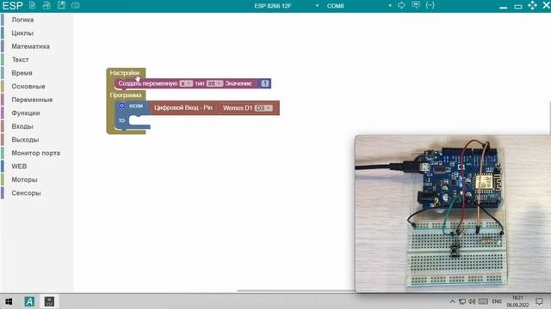Open the COM8 port dropdown
The image size is (551, 309).
tap(359, 6)
